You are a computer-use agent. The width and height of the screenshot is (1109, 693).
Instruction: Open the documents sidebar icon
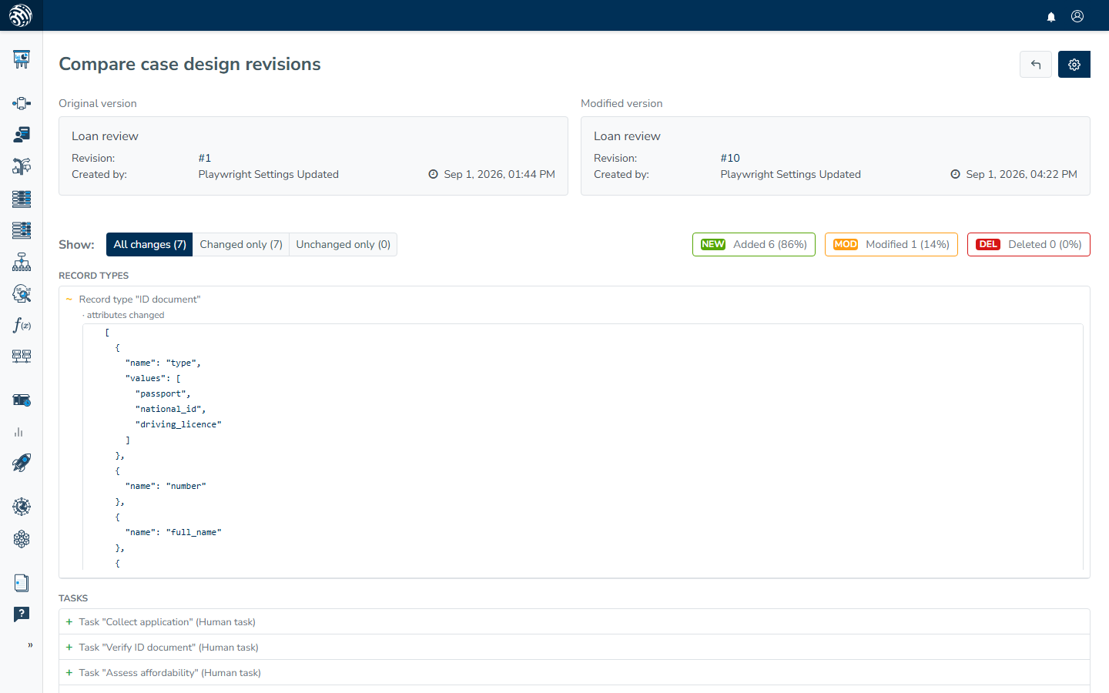(x=22, y=583)
